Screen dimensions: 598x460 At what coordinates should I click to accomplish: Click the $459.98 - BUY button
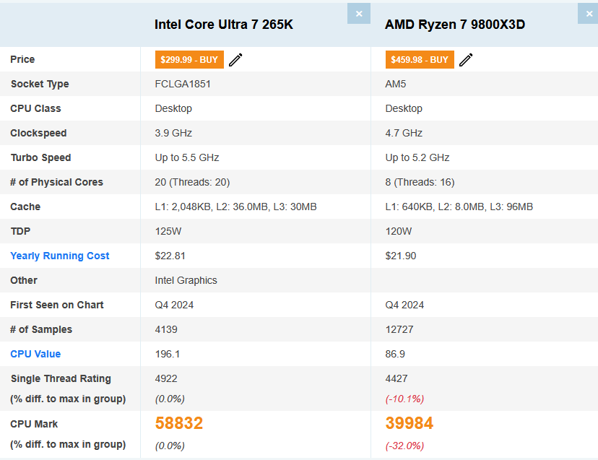420,59
